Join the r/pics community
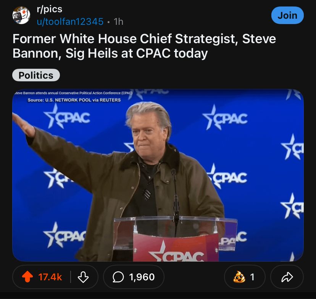Image resolution: width=316 pixels, height=299 pixels. [287, 15]
